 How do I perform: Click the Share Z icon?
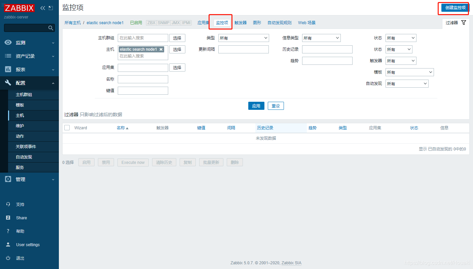click(x=8, y=218)
